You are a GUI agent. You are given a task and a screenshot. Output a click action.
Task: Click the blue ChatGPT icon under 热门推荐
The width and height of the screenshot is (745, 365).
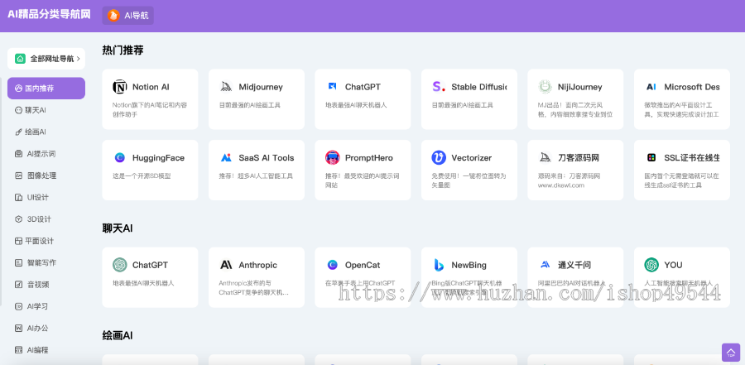pyautogui.click(x=333, y=87)
